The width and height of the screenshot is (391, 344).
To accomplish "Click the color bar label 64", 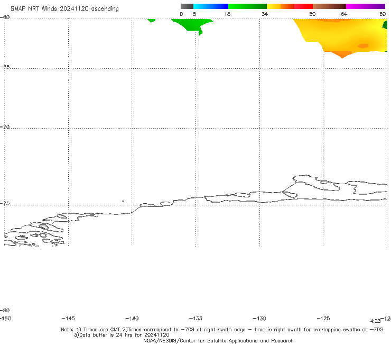I will point(344,14).
